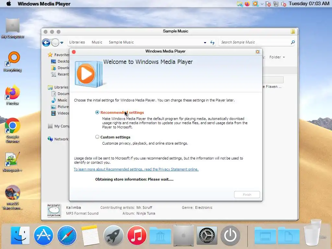This screenshot has height=249, width=332.
Task: Open the macOS Transformation desktop icon
Action: tap(13, 197)
